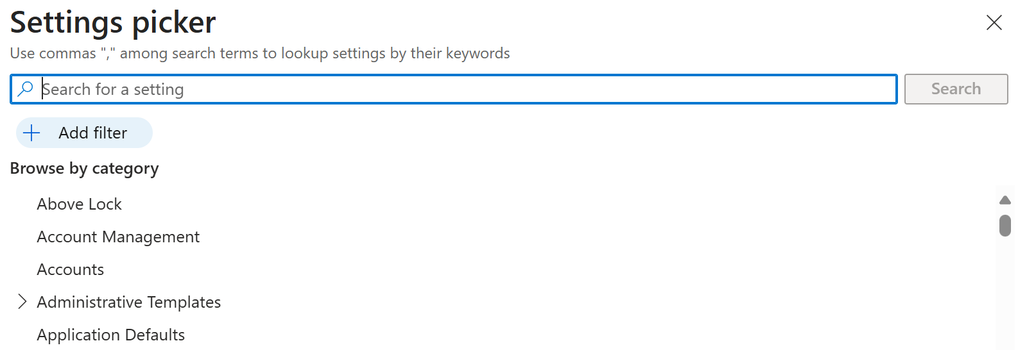Click the magnifier icon in the search box

[x=26, y=89]
